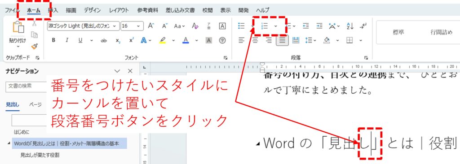The width and height of the screenshot is (460, 164).
Task: Switch to the 挿入 tab
Action: (53, 10)
